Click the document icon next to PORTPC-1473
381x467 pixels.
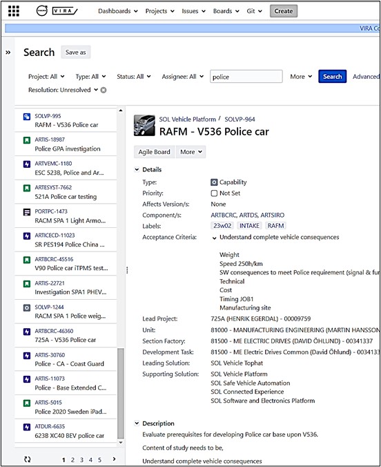pos(27,212)
